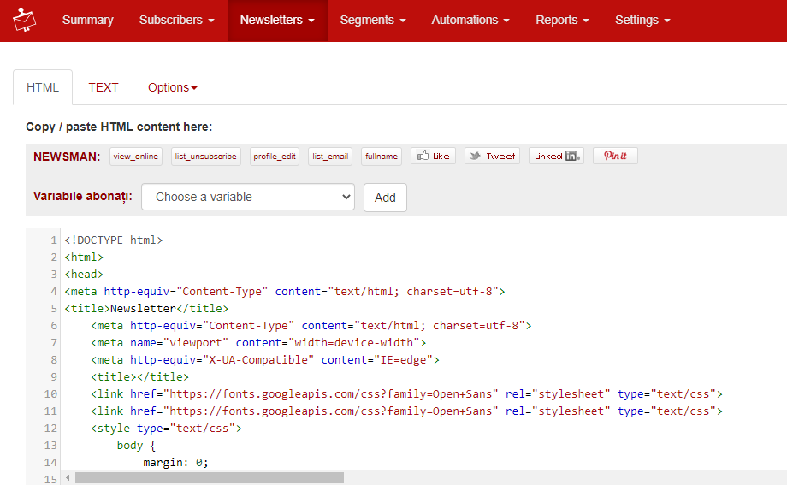Click the left scroll arrow of code editor
The image size is (787, 497).
(68, 477)
